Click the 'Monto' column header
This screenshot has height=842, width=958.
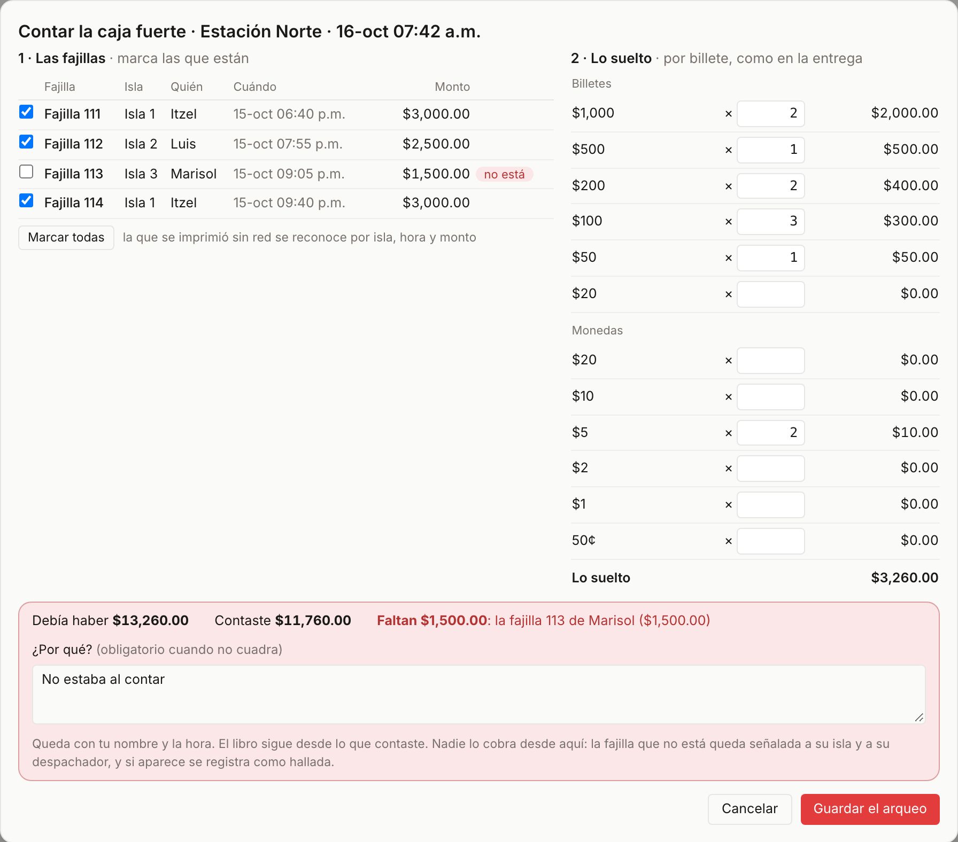[x=452, y=87]
